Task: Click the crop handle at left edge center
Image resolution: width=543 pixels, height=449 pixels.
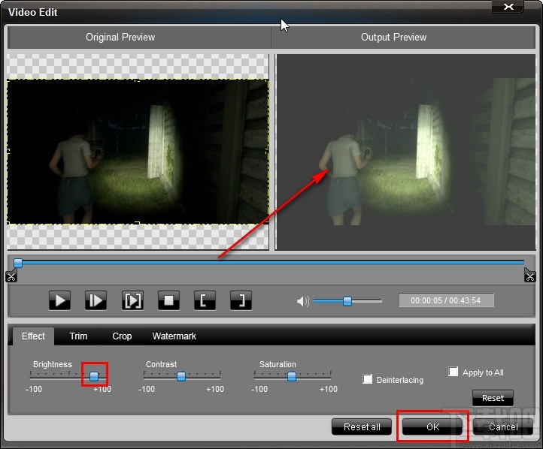Action: 8,151
